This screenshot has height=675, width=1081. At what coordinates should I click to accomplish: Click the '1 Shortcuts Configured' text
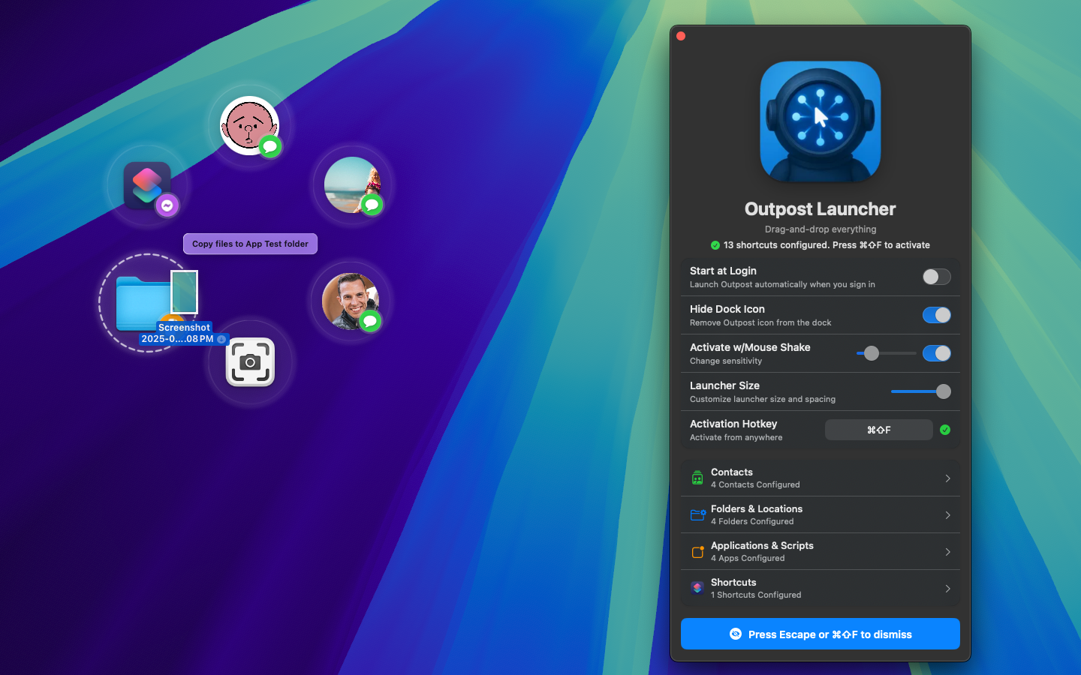(x=756, y=595)
